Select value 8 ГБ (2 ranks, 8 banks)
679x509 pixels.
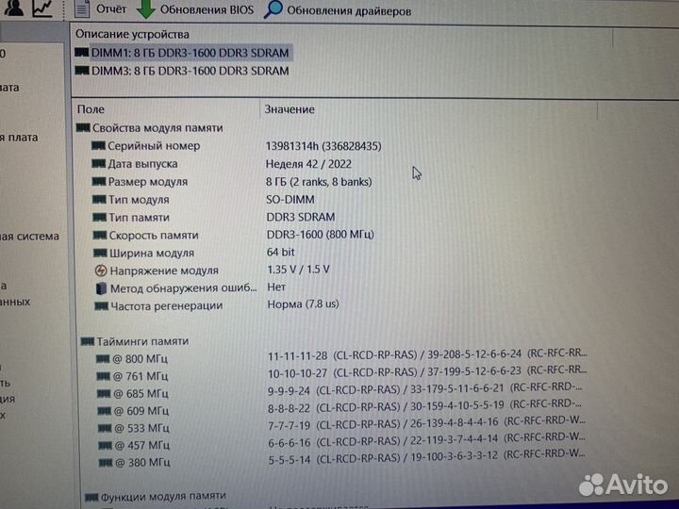(319, 182)
